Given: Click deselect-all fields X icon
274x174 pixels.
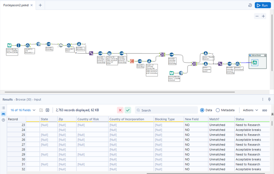Looking at the screenshot, I should [x=47, y=110].
